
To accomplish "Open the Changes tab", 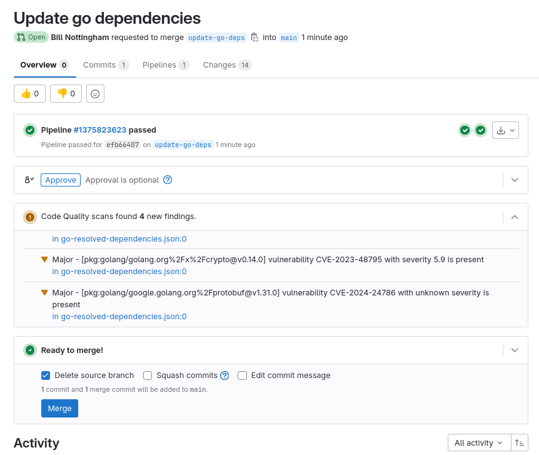I will click(220, 64).
